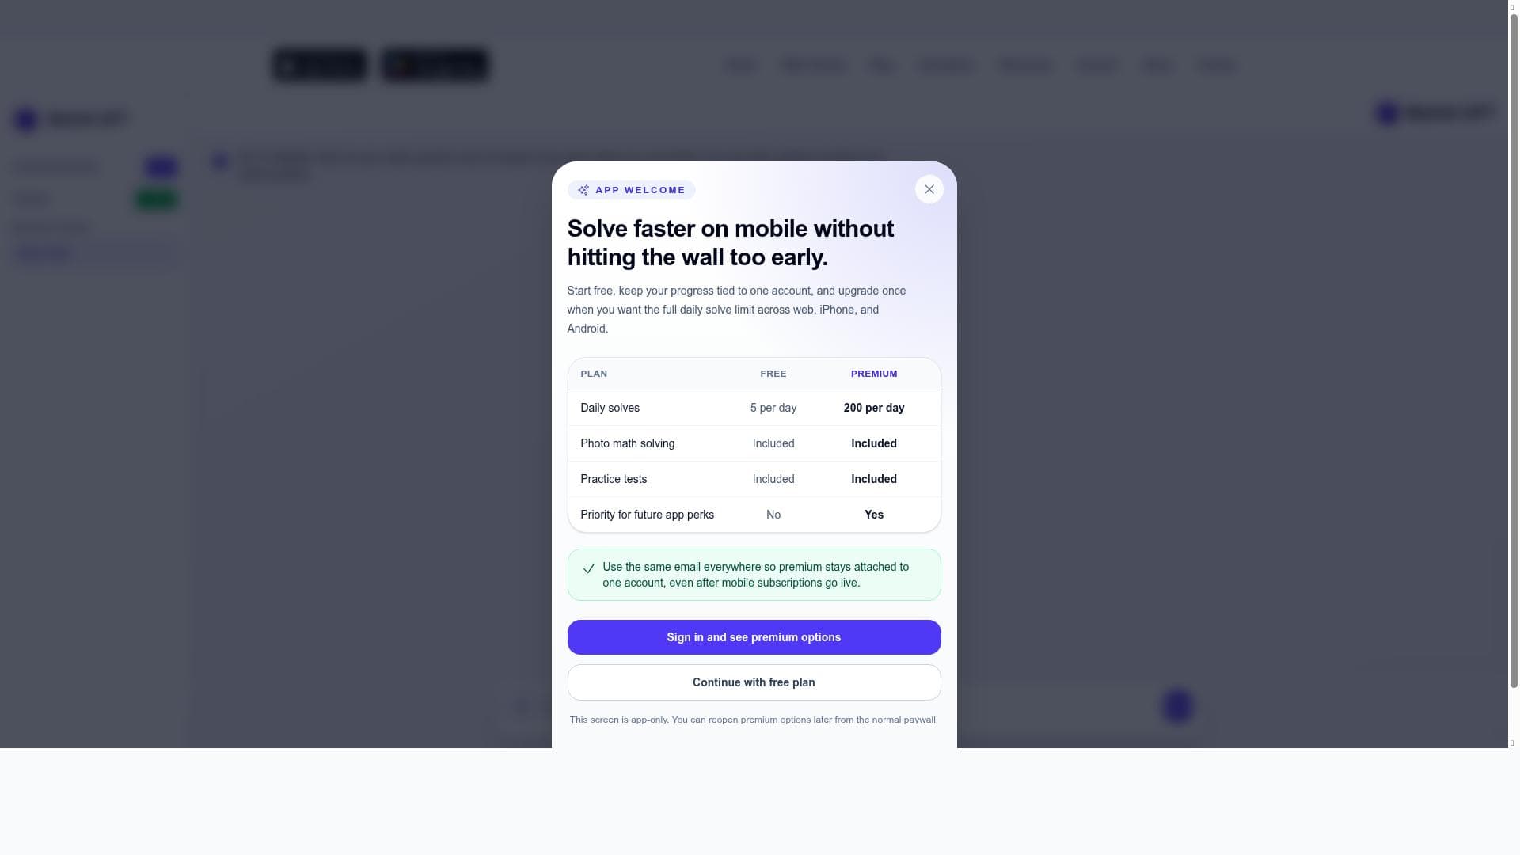Viewport: 1520px width, 855px height.
Task: Click the blurred purple logo at top left
Action: click(26, 120)
